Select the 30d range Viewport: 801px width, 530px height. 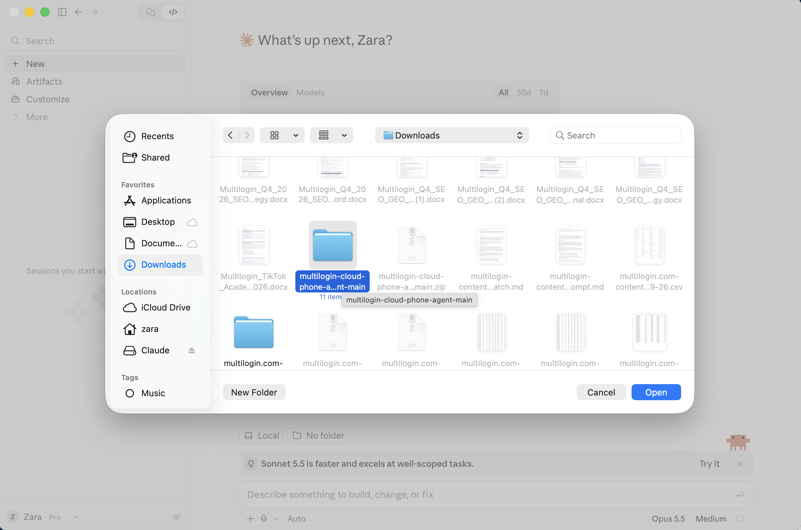pos(524,92)
